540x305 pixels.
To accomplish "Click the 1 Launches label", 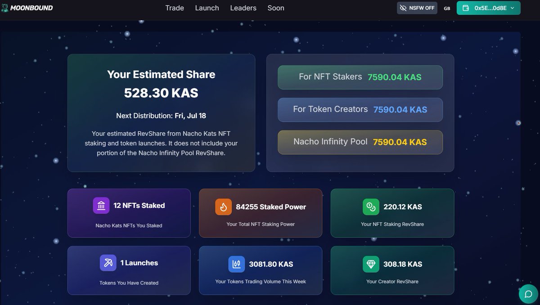I will pyautogui.click(x=139, y=263).
